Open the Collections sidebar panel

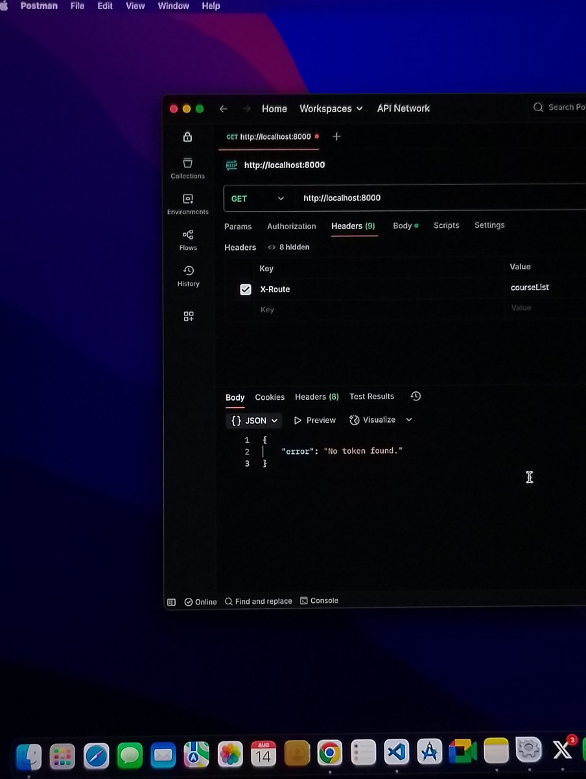click(x=187, y=168)
